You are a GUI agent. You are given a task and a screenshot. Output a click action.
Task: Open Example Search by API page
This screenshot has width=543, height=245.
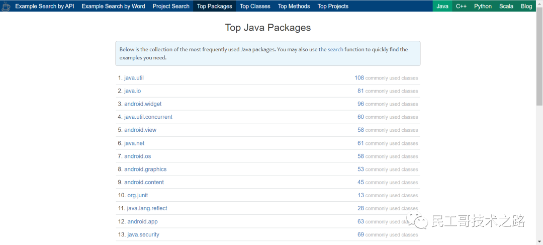click(x=44, y=6)
